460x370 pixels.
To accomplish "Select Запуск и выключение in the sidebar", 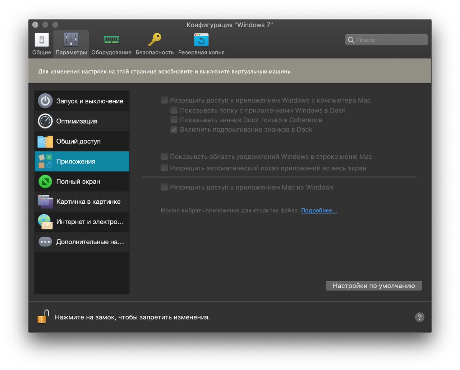I will click(82, 101).
